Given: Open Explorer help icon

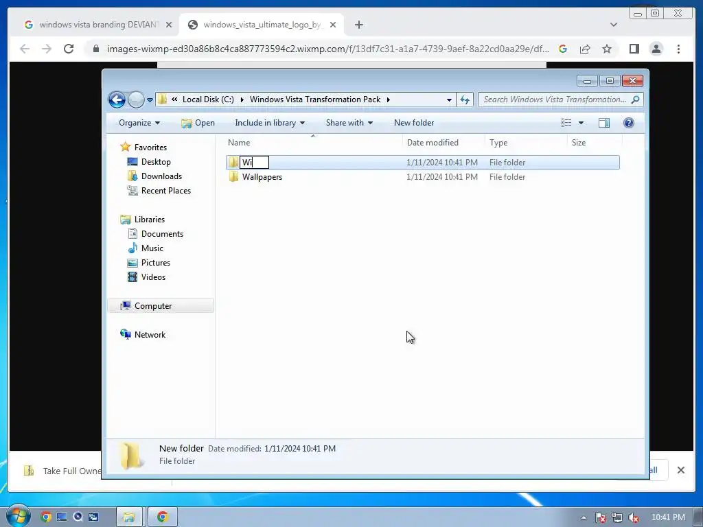Looking at the screenshot, I should (x=629, y=123).
